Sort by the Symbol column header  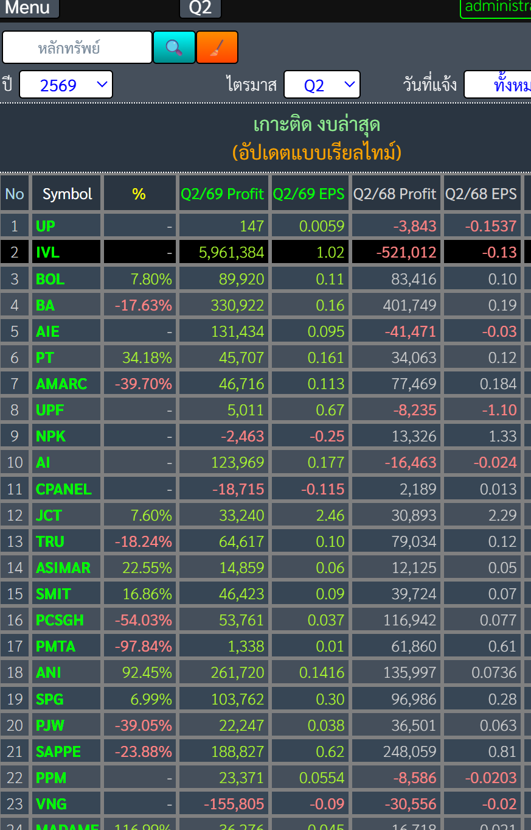click(67, 194)
